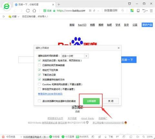
Task: Click the rocket accelerator icon in status bar
Action: coord(99,137)
